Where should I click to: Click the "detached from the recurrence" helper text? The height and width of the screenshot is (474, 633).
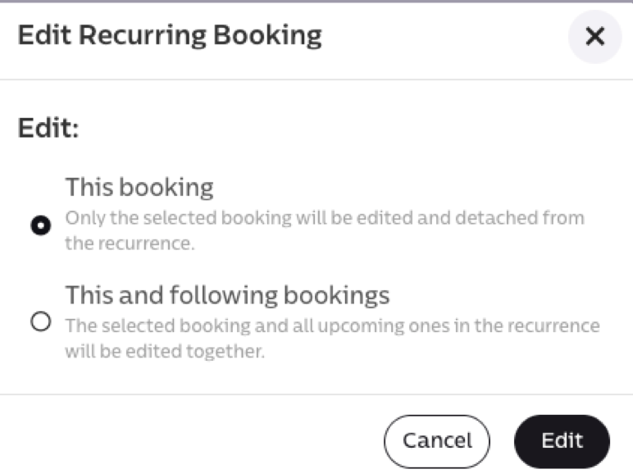coord(130,244)
